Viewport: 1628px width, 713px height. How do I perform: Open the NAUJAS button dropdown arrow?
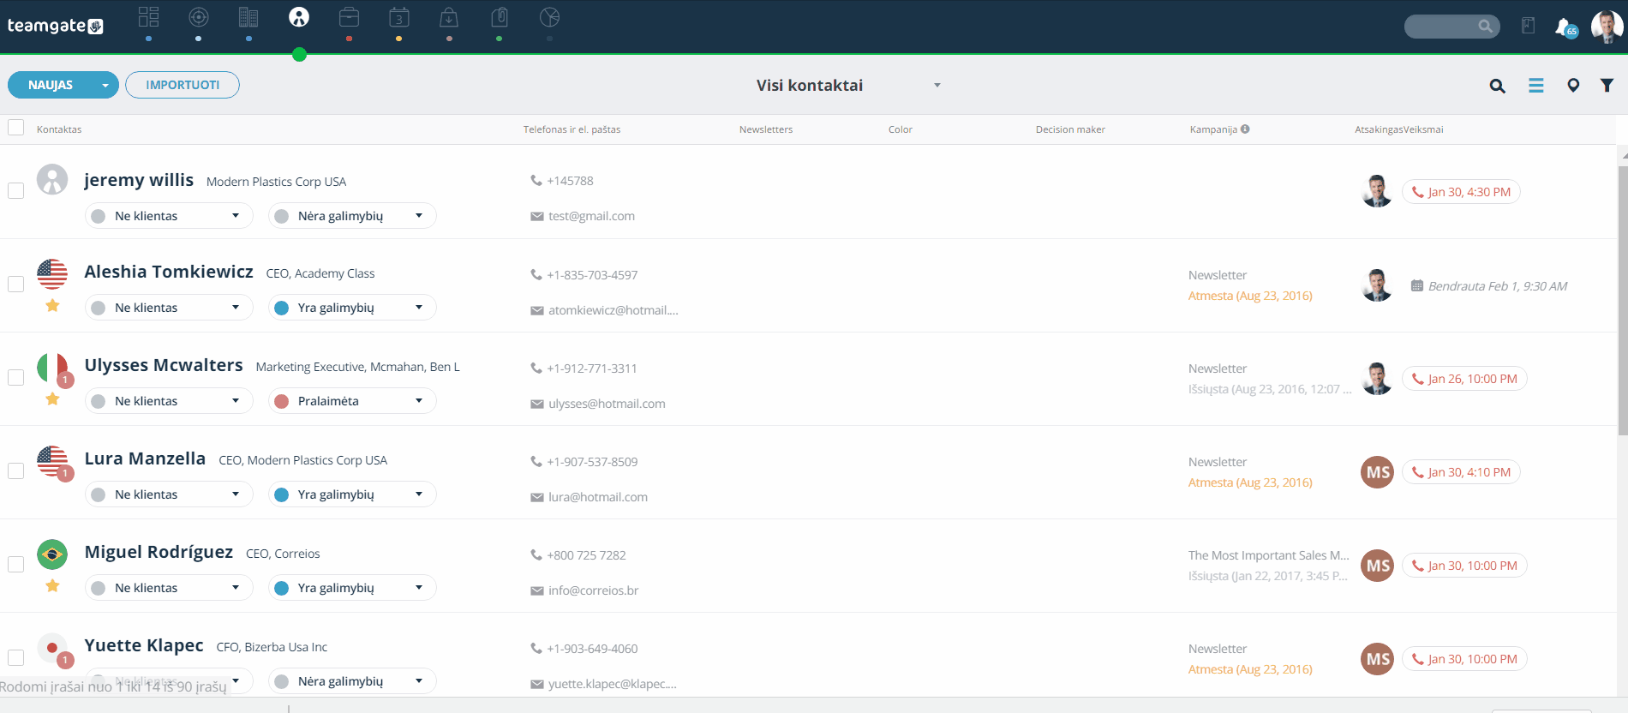105,86
